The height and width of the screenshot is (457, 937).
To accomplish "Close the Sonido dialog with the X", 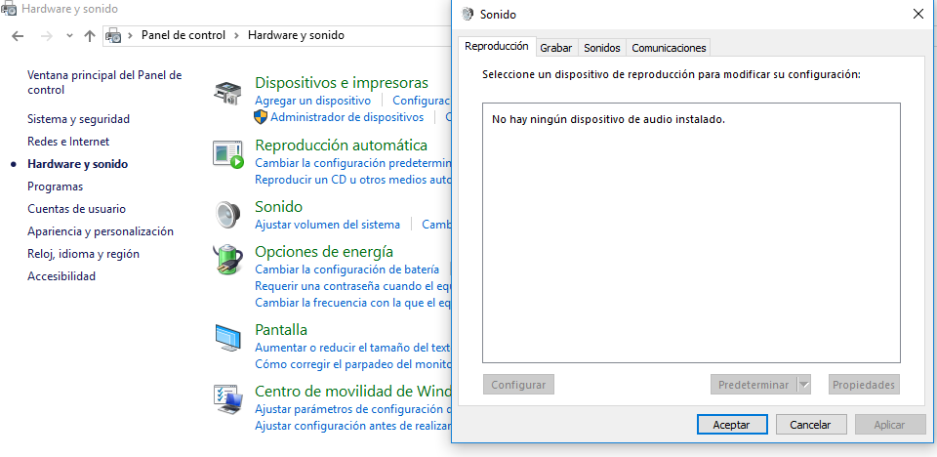I will point(918,14).
